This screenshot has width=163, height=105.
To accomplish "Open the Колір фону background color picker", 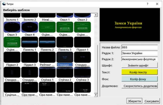I will tap(139, 79).
